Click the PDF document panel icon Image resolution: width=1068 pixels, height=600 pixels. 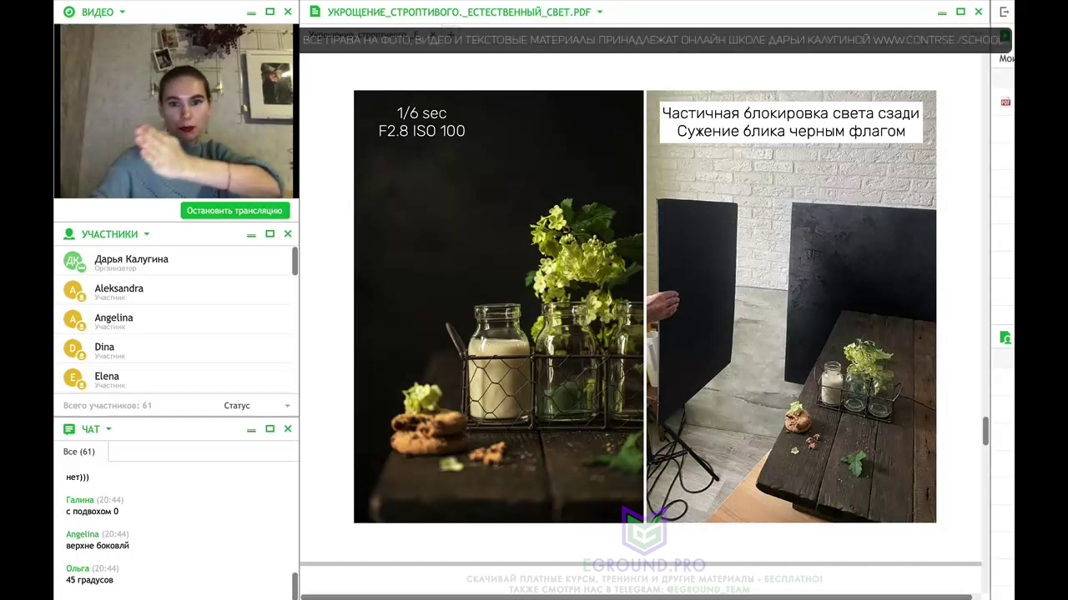coord(315,12)
